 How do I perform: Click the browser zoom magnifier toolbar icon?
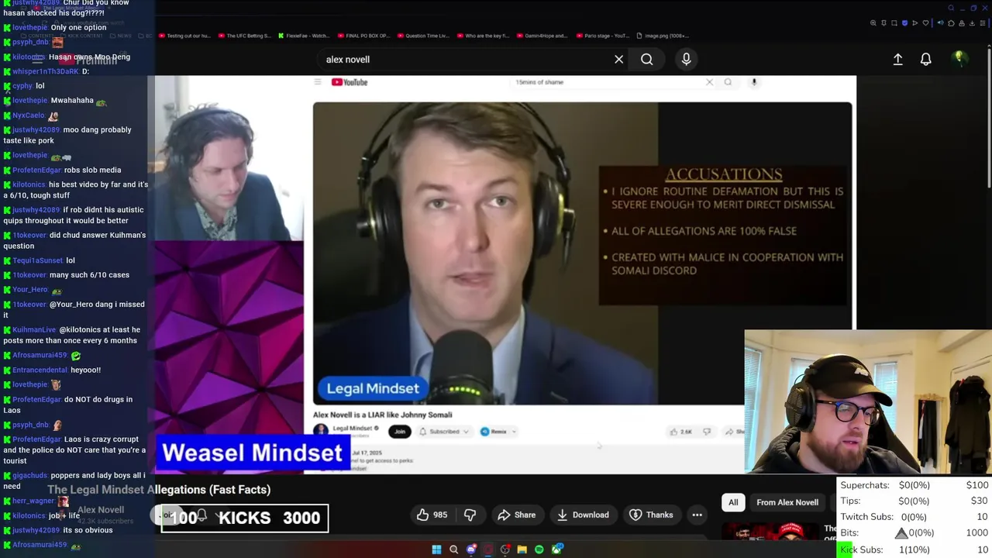[873, 22]
